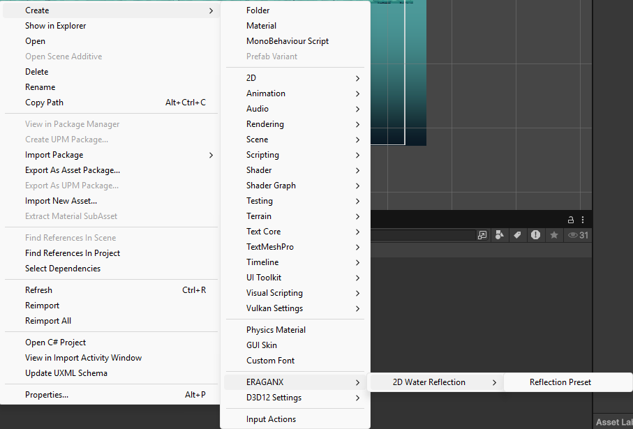Choose View in Import Activity Window

[111, 358]
